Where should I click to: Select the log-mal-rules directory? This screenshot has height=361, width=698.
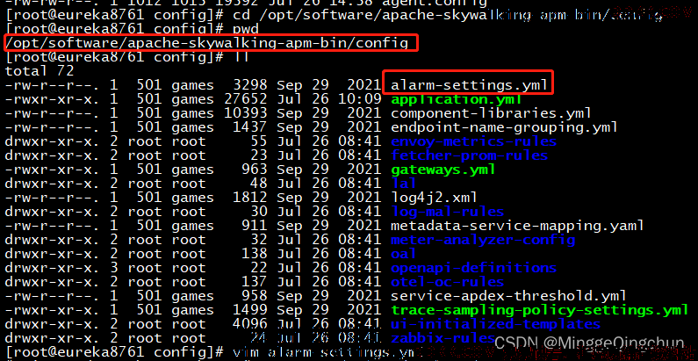pyautogui.click(x=448, y=212)
